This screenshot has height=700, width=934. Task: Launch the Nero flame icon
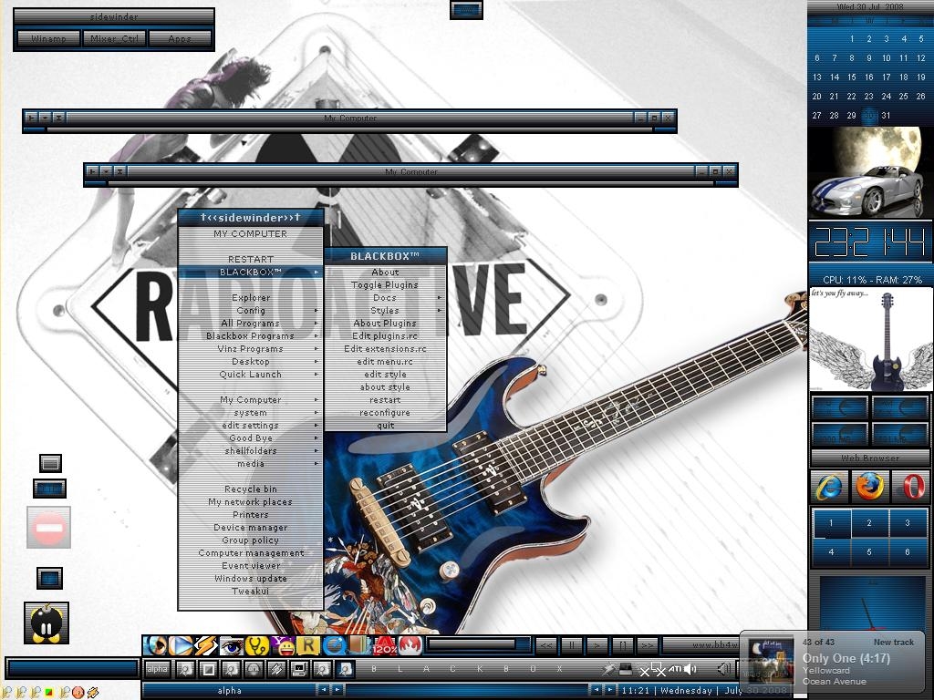[410, 645]
